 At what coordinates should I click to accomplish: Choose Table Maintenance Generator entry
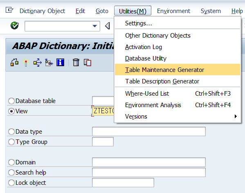pos(178,70)
